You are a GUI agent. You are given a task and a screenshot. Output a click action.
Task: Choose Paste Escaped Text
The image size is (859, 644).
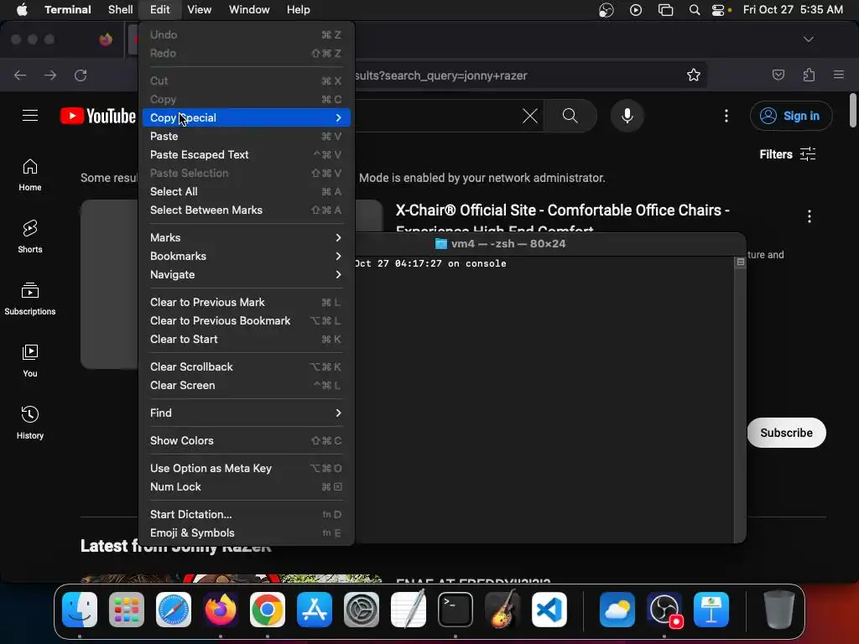[x=246, y=155]
